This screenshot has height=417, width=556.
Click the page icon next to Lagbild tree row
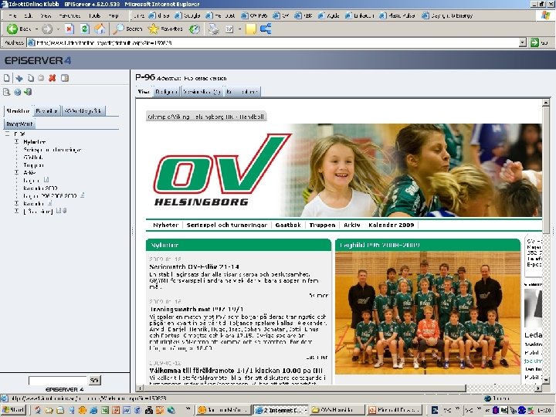point(46,180)
